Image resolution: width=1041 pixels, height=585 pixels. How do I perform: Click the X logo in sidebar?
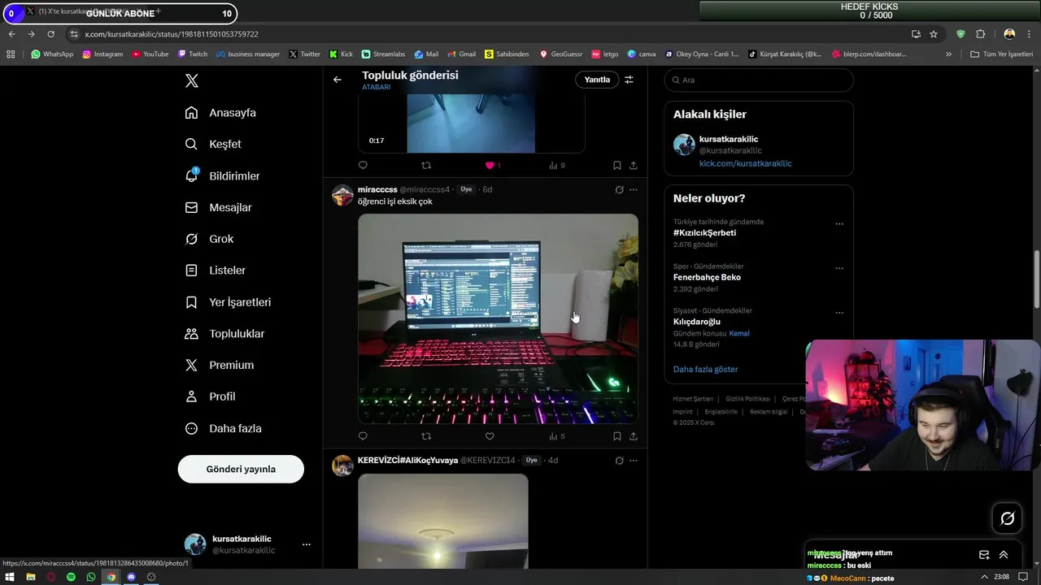pos(191,80)
